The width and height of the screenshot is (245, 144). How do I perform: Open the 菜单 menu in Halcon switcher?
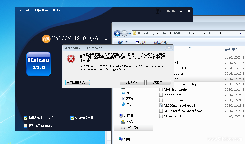pos(171,11)
